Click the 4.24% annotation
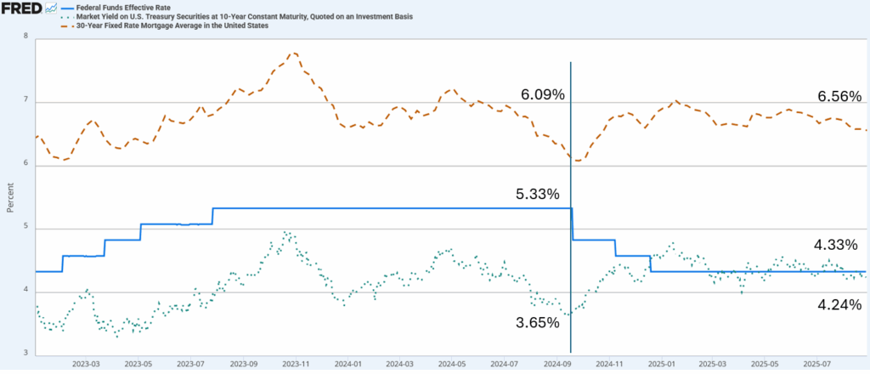This screenshot has height=374, width=870. (839, 304)
